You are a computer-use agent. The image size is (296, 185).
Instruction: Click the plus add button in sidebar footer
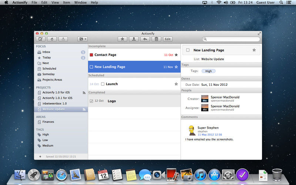(x=40, y=157)
